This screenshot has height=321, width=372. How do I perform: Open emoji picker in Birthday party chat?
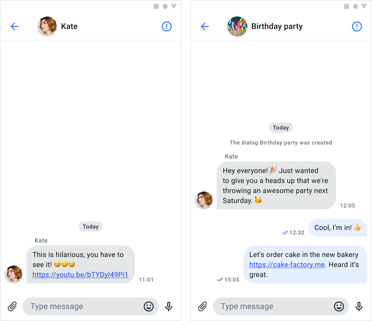point(339,306)
